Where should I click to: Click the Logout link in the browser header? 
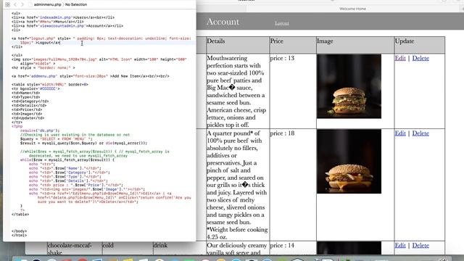pyautogui.click(x=282, y=23)
